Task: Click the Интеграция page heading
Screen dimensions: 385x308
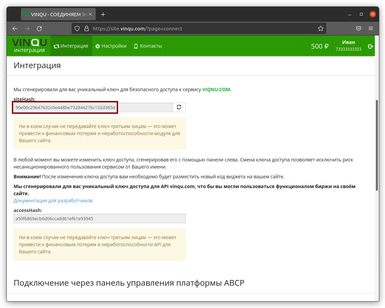Action: tap(37, 66)
